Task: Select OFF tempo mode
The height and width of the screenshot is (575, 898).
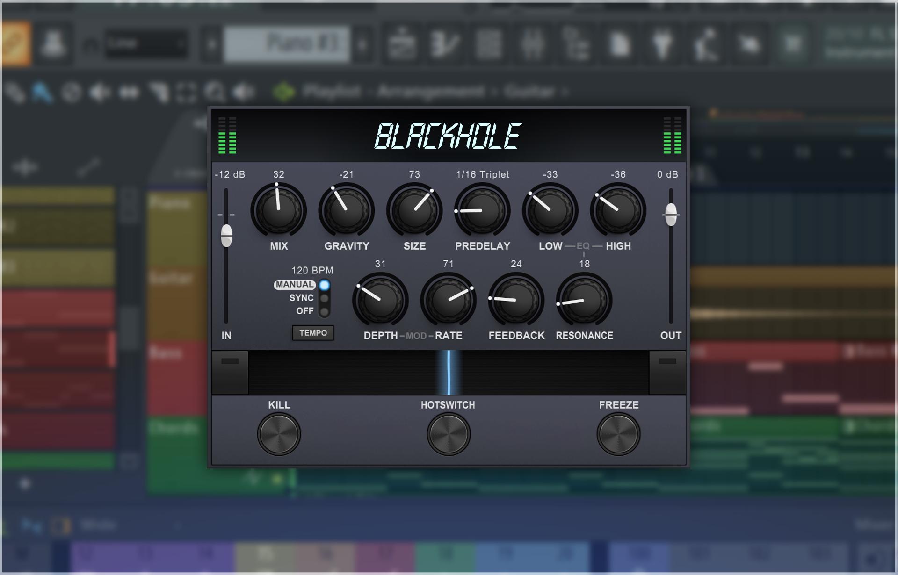Action: pos(324,311)
